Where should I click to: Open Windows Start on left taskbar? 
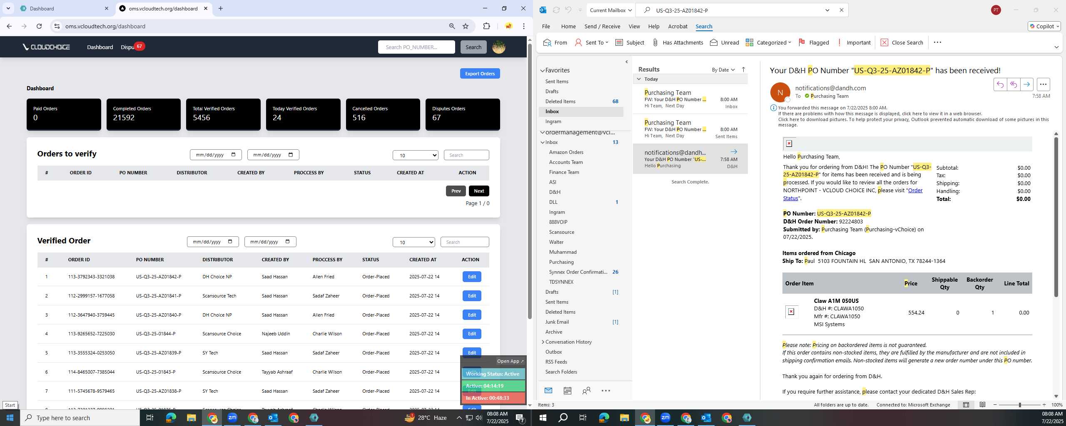click(10, 418)
